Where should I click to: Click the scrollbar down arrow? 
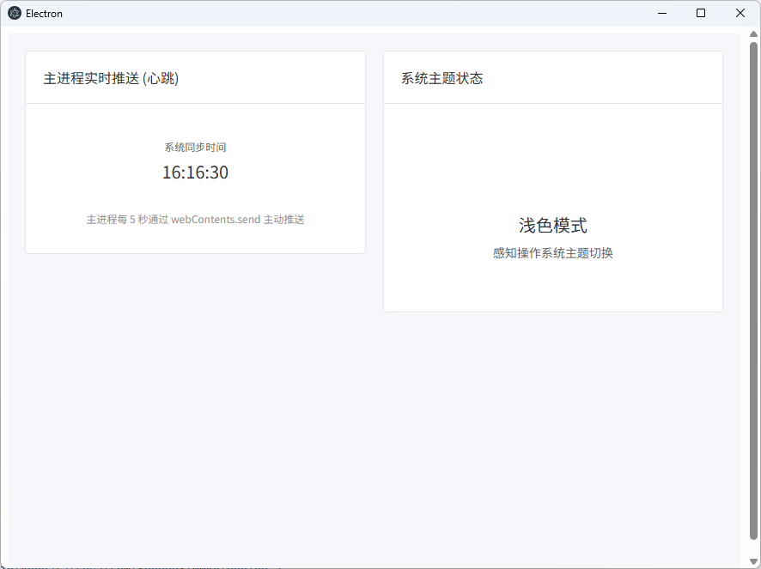(753, 561)
